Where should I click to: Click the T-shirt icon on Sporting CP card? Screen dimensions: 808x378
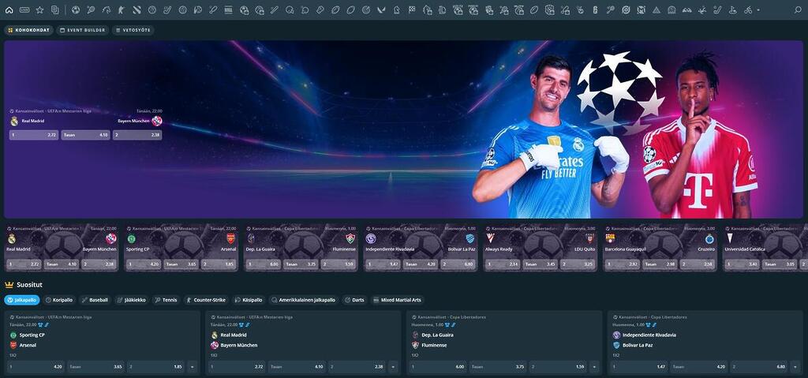tap(40, 325)
